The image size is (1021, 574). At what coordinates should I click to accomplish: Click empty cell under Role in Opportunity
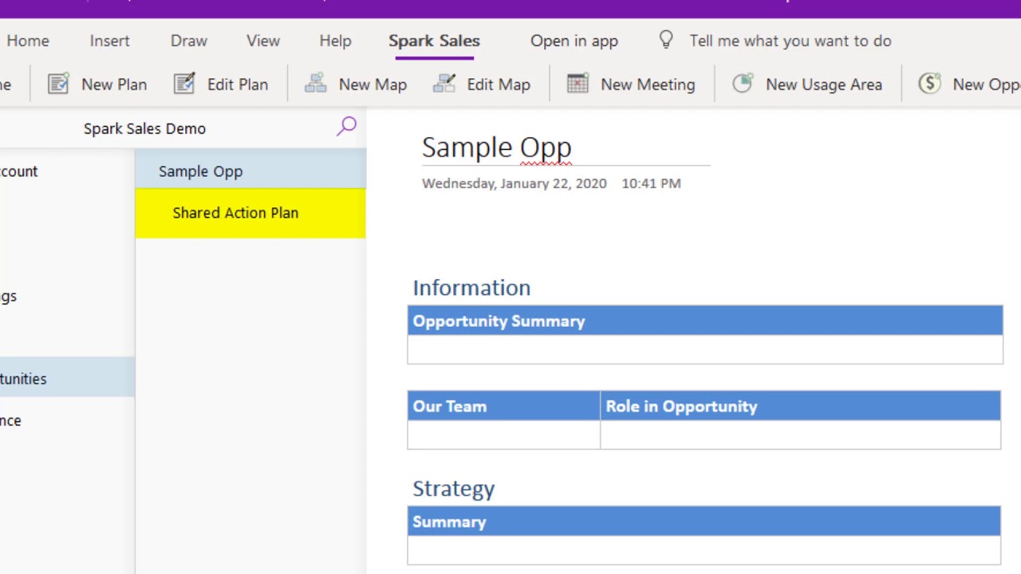pyautogui.click(x=801, y=434)
